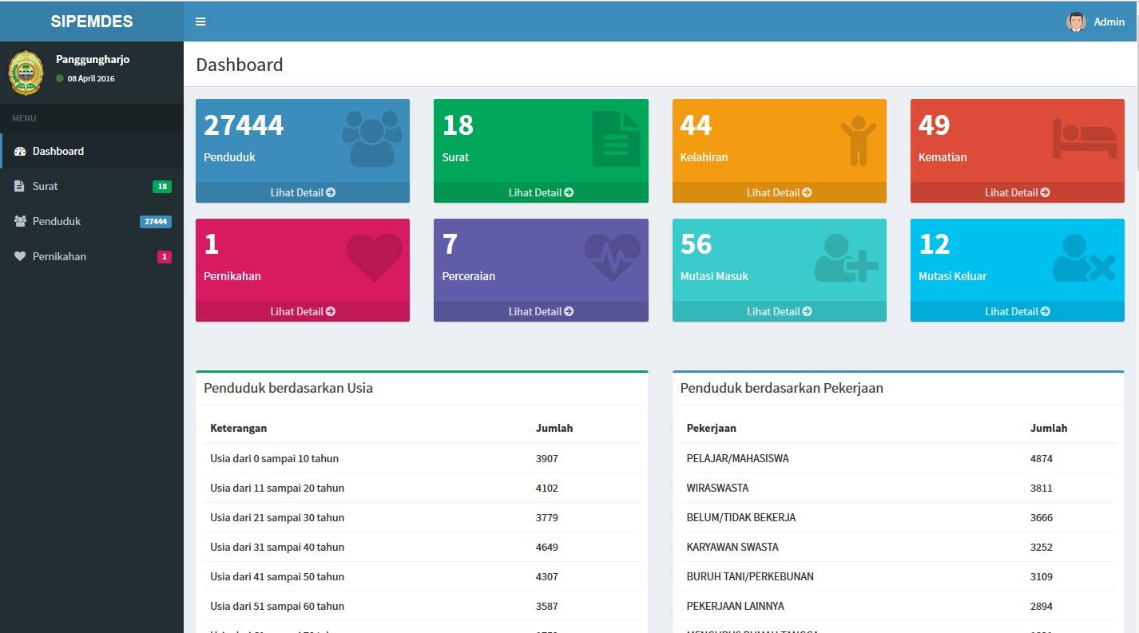
Task: Select the row 'Usia dari 31 sampai 40 tahun'
Action: [422, 547]
